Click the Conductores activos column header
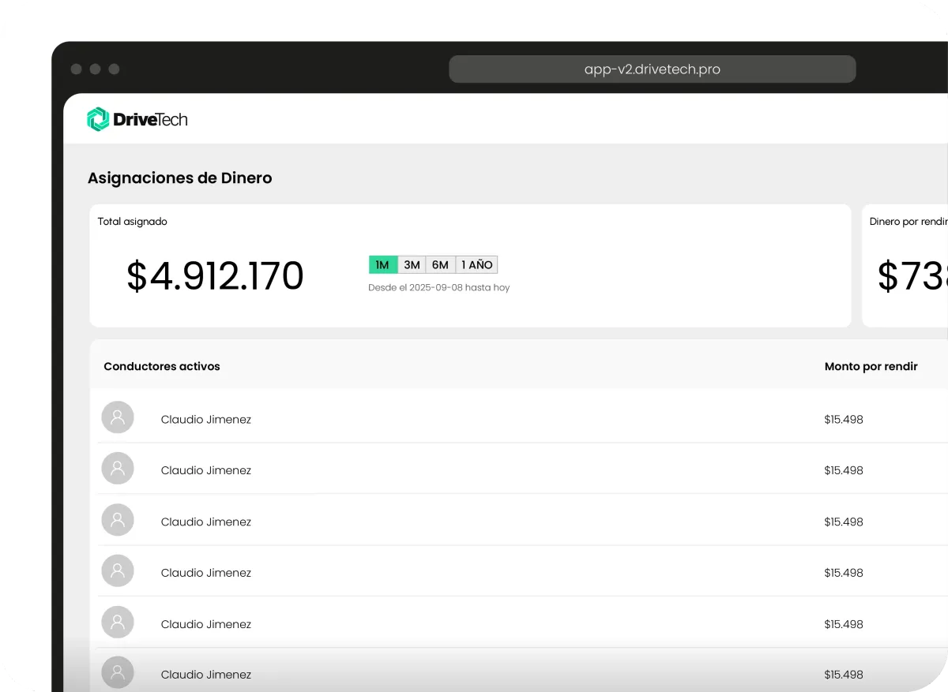The height and width of the screenshot is (692, 948). 162,366
